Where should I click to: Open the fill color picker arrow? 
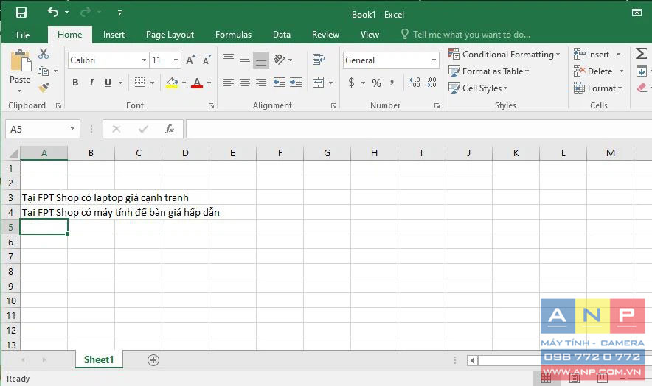click(x=184, y=83)
